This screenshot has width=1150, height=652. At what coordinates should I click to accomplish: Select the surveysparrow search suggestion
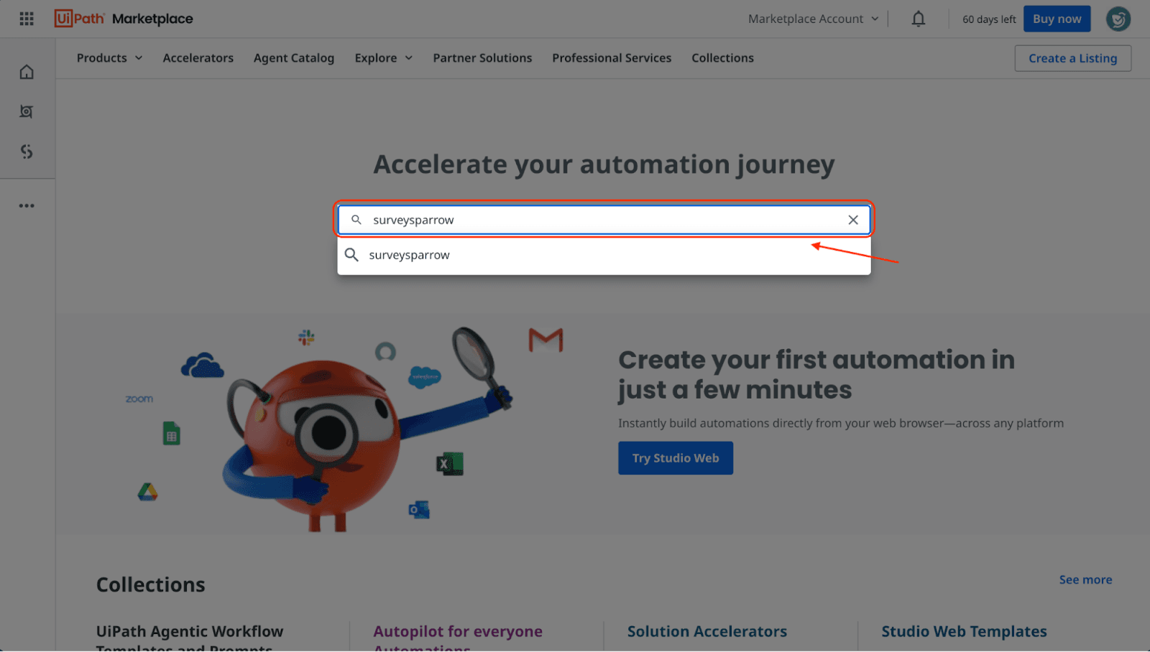[x=409, y=255]
